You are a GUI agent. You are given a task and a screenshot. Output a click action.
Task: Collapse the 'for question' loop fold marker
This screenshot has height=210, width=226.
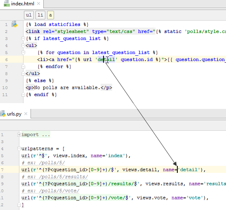(x=23, y=52)
